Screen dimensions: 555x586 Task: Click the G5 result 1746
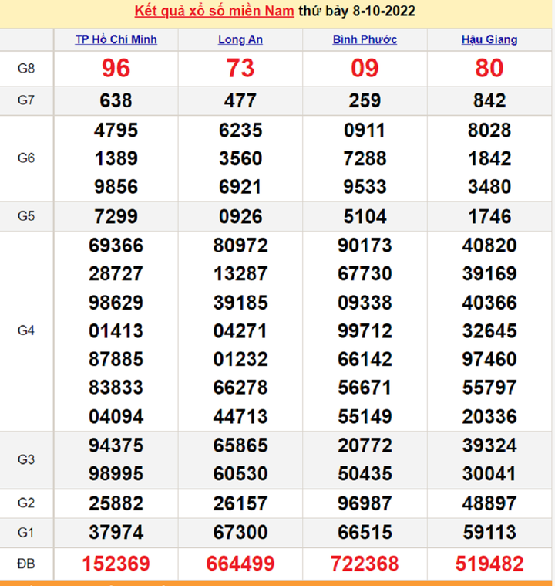[489, 216]
